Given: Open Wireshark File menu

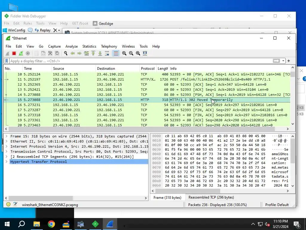Looking at the screenshot, I should coord(8,46).
